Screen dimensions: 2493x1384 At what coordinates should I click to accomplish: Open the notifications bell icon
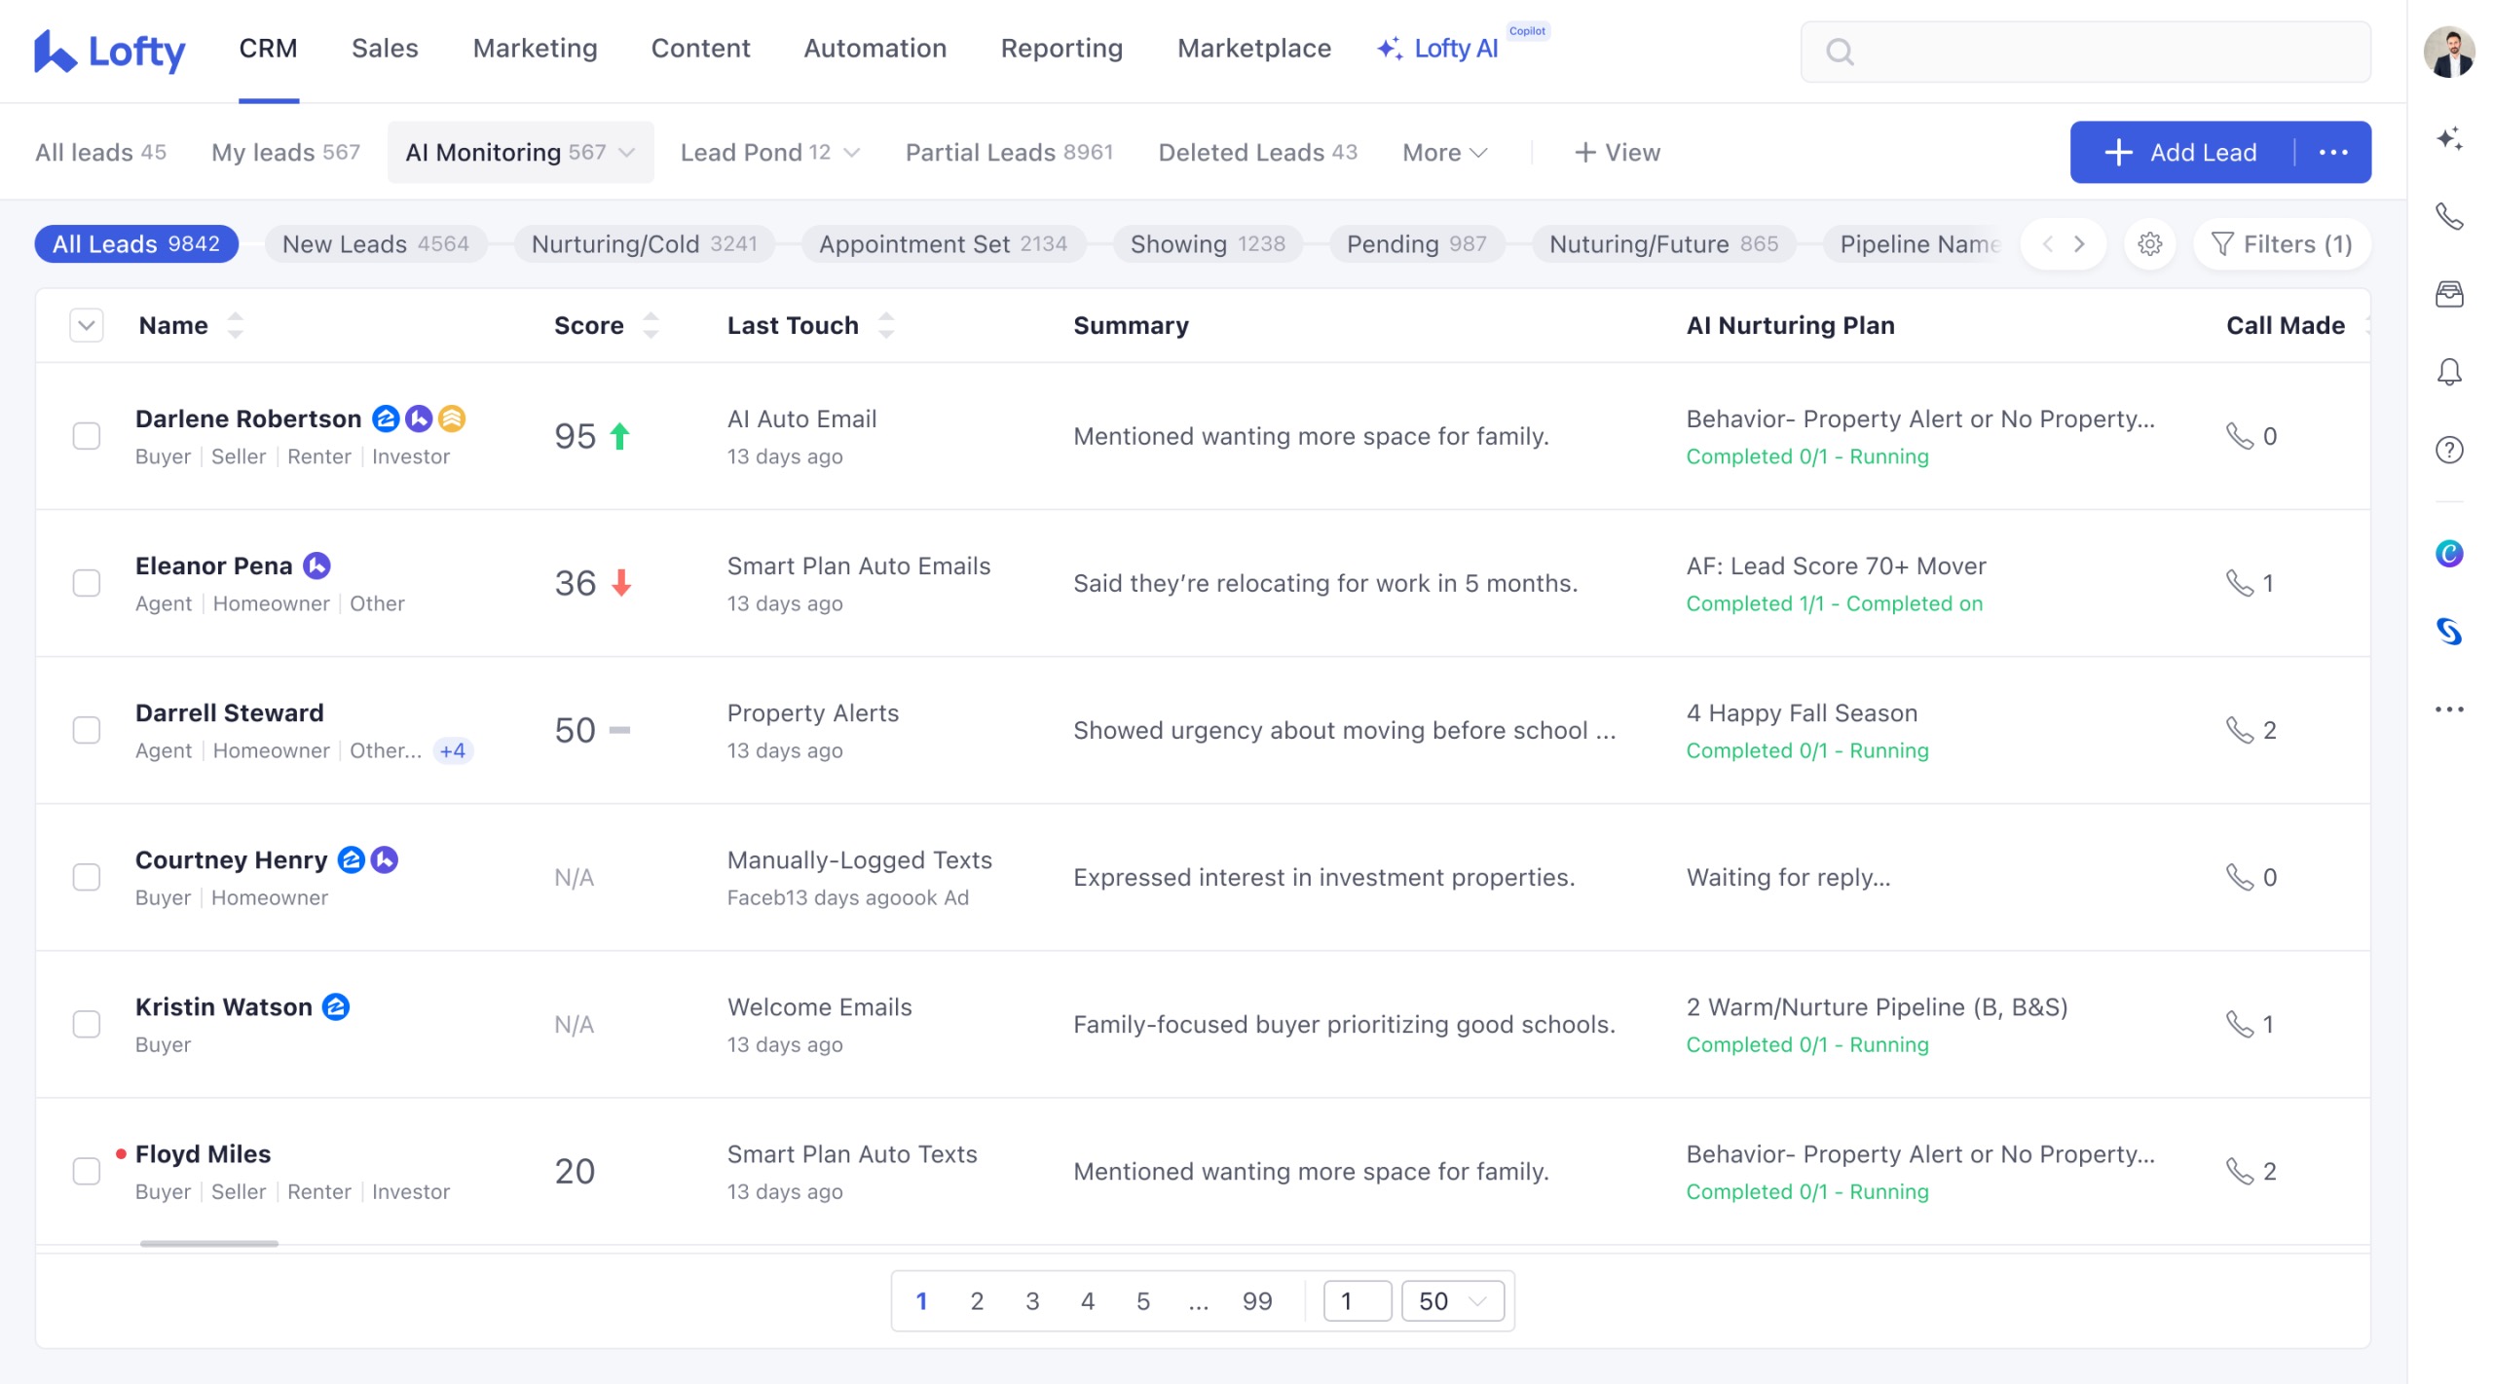click(2448, 372)
